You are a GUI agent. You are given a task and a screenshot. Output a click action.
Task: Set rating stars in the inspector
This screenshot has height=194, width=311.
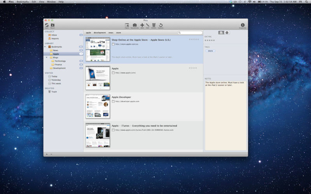[x=210, y=40]
